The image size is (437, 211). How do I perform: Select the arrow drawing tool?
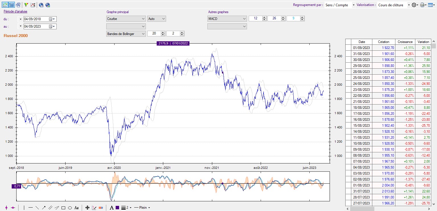click(x=44, y=208)
